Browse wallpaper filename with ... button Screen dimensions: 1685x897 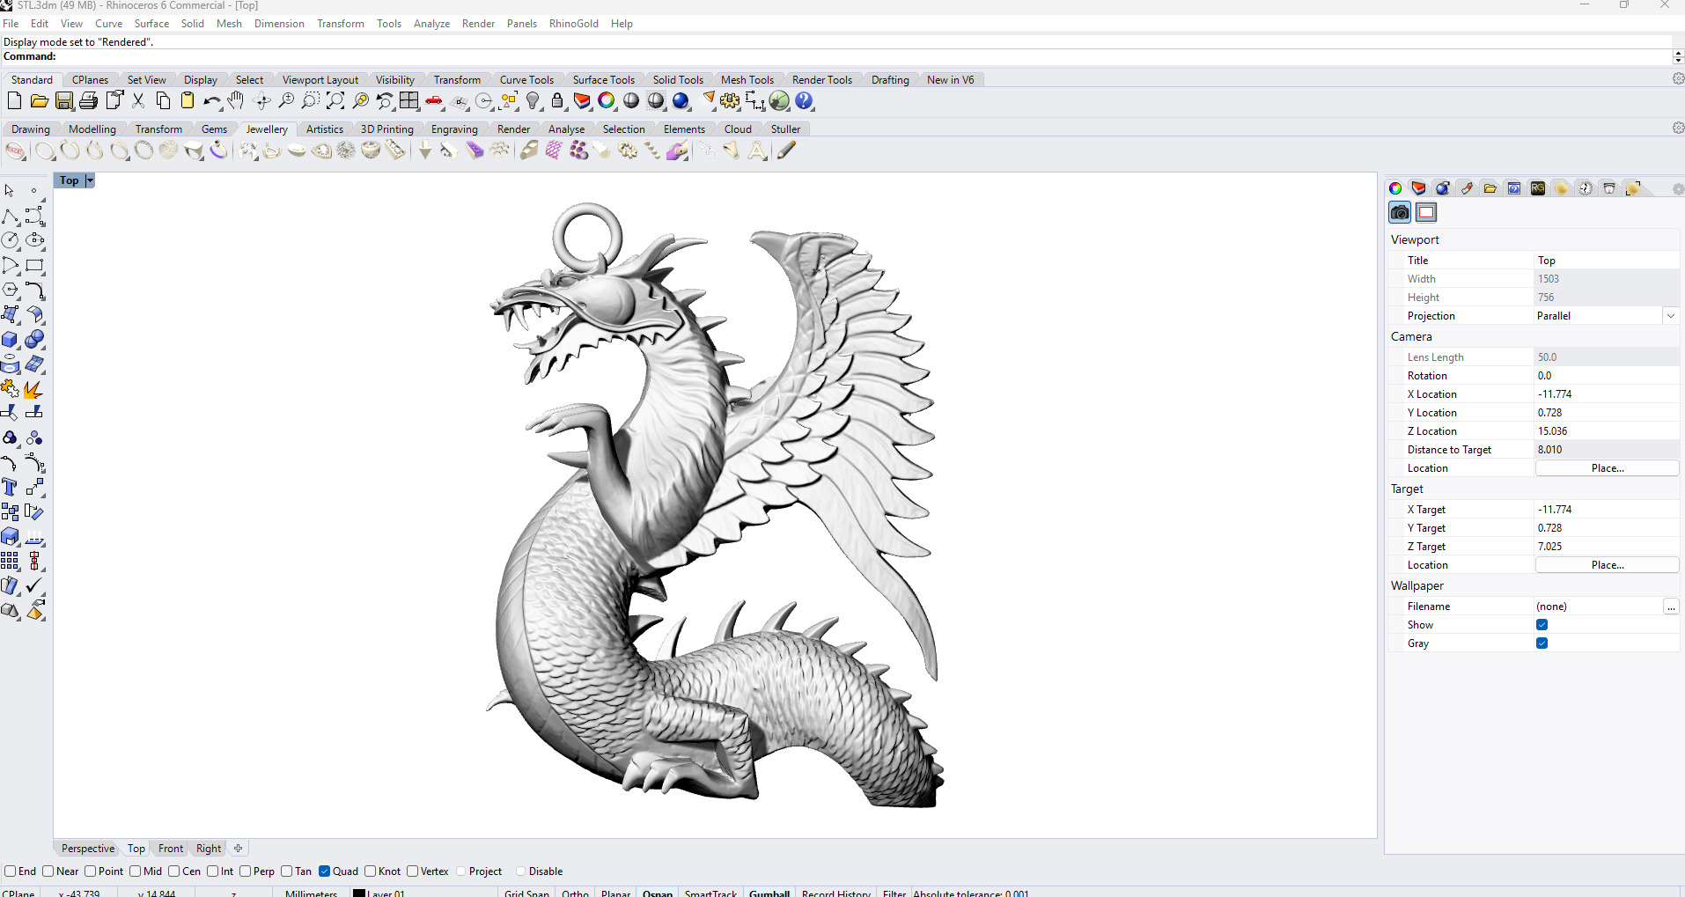coord(1671,607)
